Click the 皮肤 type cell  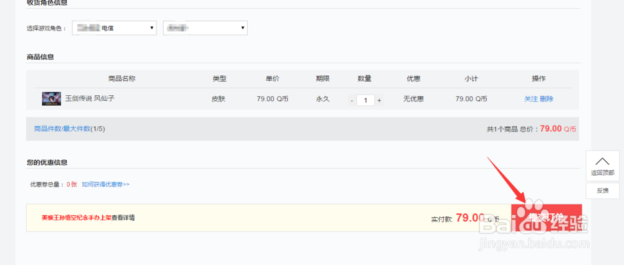click(218, 99)
